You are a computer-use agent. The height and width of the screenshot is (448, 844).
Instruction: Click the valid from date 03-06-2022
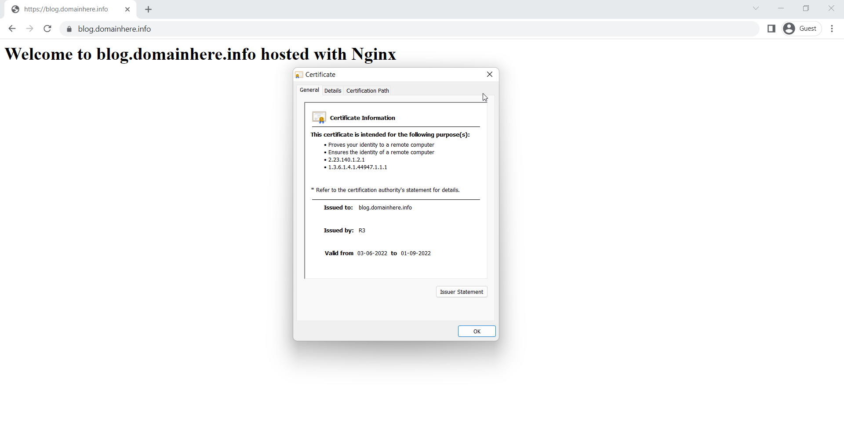372,253
